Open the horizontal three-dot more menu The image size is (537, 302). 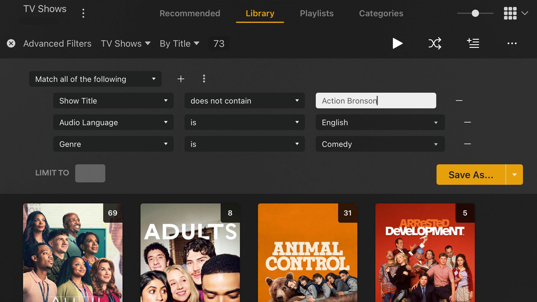[x=512, y=43]
